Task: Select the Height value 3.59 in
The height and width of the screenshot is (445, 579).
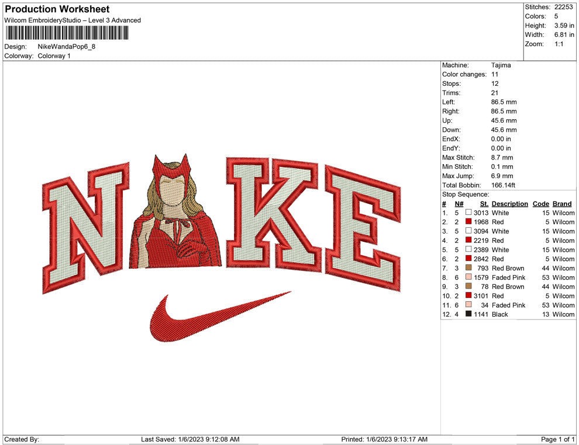Action: tap(564, 26)
